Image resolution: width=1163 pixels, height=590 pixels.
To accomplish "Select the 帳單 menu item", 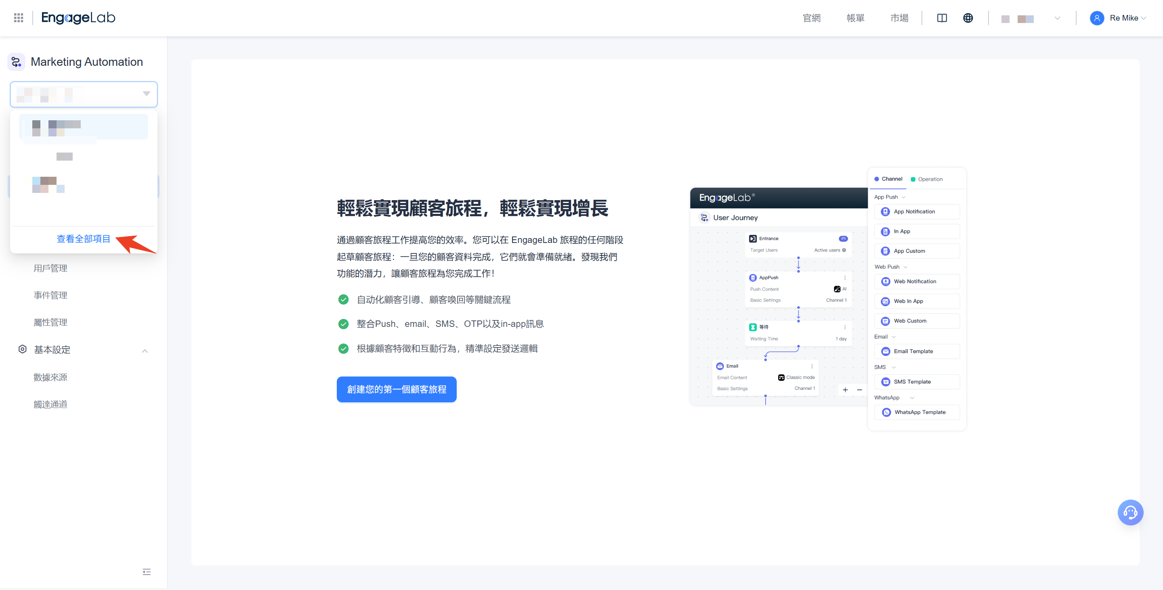I will click(855, 18).
